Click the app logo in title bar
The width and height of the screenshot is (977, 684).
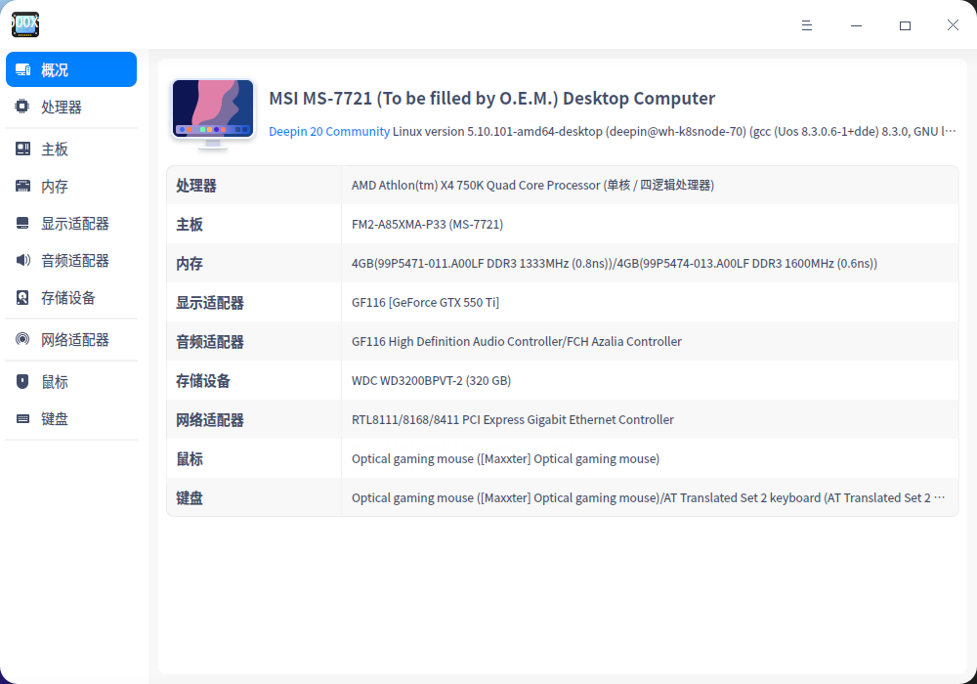(24, 24)
